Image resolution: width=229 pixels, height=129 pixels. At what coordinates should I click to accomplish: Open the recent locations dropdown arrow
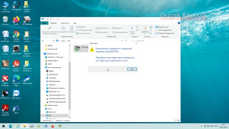click(x=50, y=41)
